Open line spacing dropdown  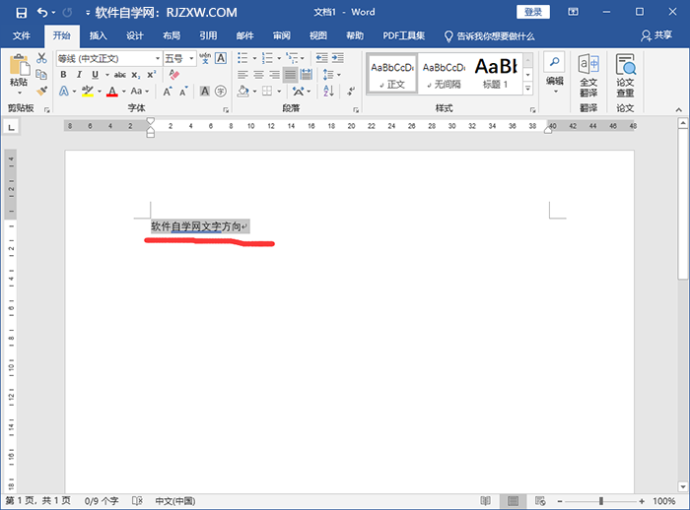[x=332, y=75]
